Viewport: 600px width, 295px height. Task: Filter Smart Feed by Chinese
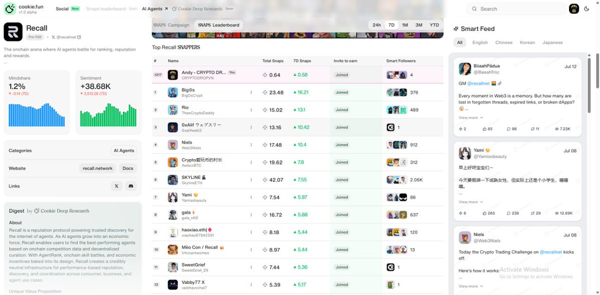pyautogui.click(x=504, y=42)
